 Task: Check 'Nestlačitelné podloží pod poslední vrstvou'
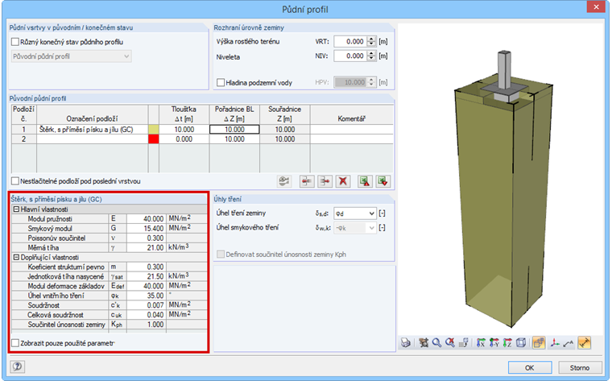click(15, 180)
